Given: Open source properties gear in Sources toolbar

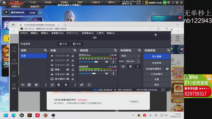Looking at the screenshot, I should [x=66, y=85].
